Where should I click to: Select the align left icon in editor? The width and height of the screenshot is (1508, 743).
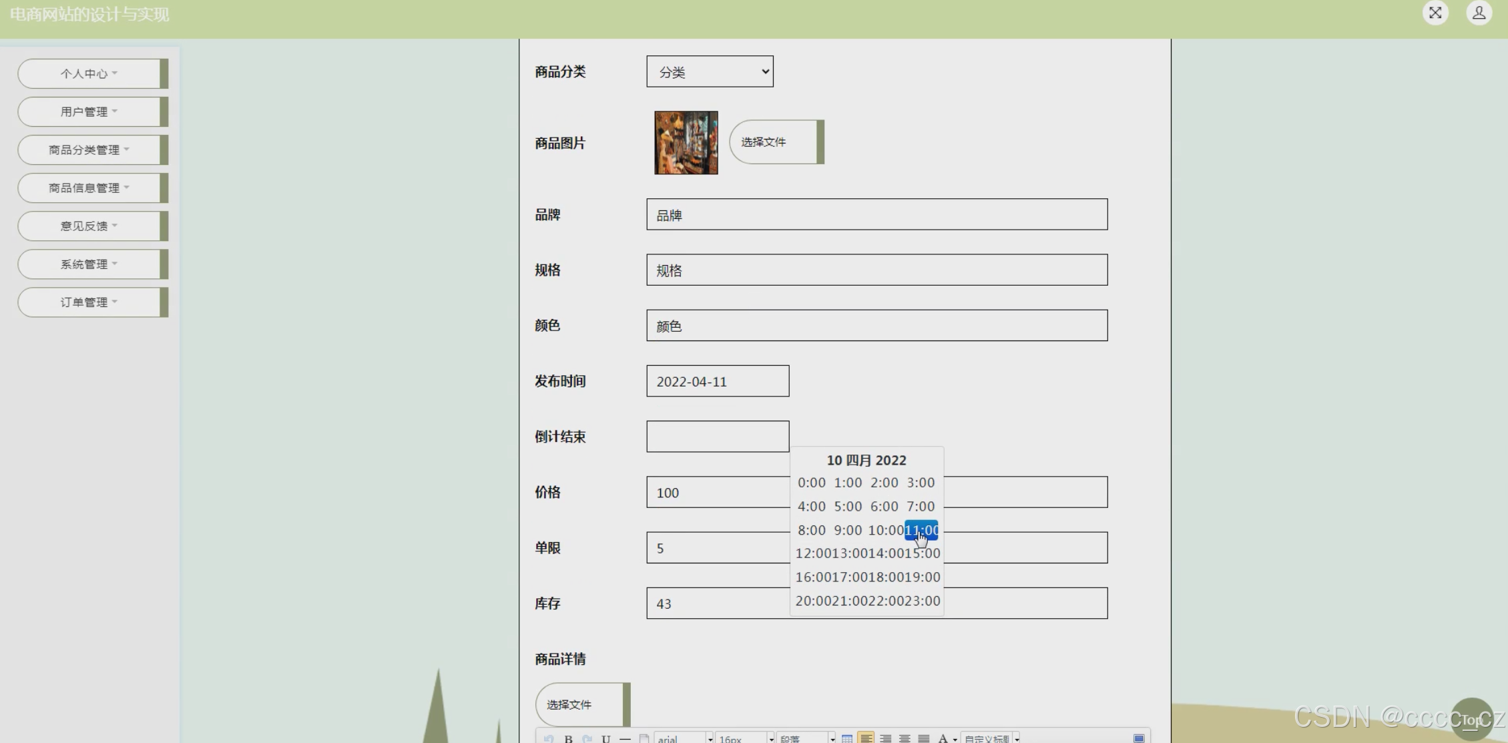[x=866, y=738]
